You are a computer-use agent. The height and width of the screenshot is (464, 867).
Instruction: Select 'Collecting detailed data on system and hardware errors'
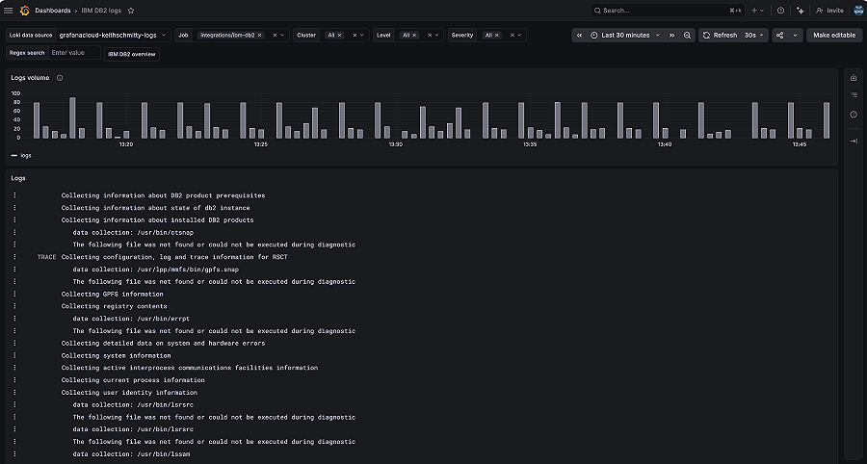(x=163, y=343)
